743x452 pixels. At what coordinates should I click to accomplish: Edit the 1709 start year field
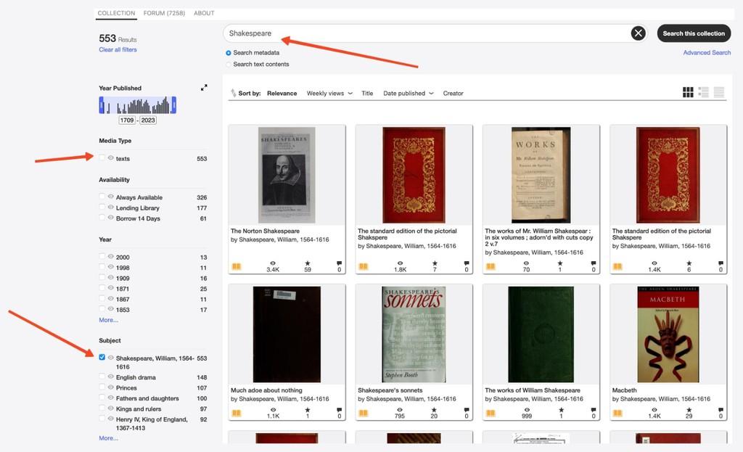click(x=127, y=120)
